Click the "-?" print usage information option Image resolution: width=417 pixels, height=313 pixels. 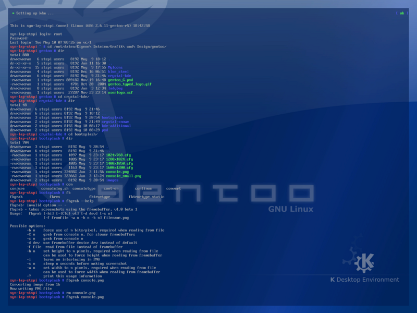pos(64,276)
